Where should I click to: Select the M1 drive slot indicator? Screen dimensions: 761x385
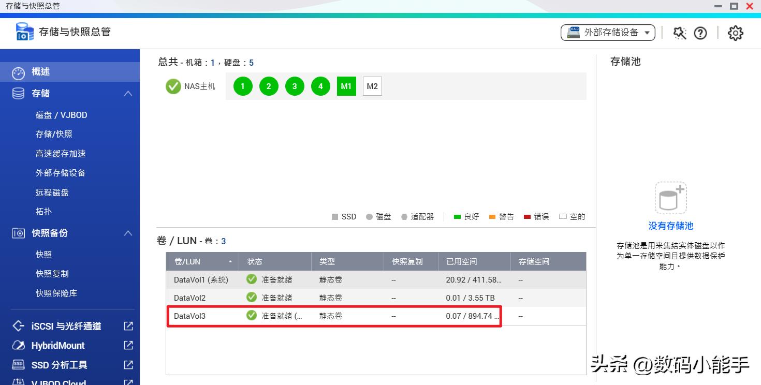(346, 86)
